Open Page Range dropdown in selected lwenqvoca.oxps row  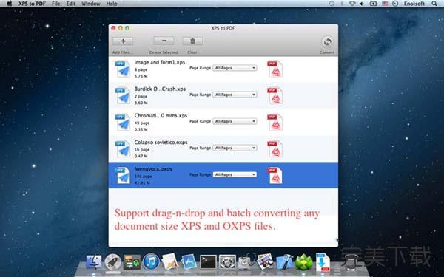235,174
